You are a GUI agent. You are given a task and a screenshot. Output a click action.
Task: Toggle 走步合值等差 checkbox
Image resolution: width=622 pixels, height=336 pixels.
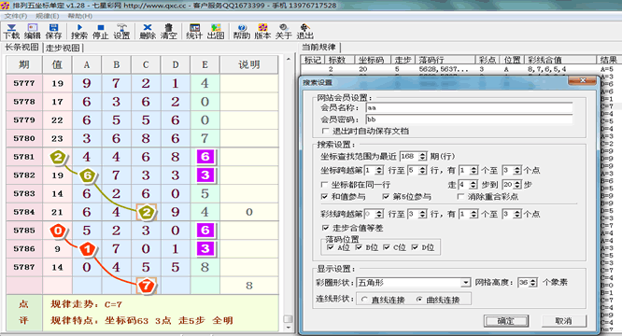[325, 228]
